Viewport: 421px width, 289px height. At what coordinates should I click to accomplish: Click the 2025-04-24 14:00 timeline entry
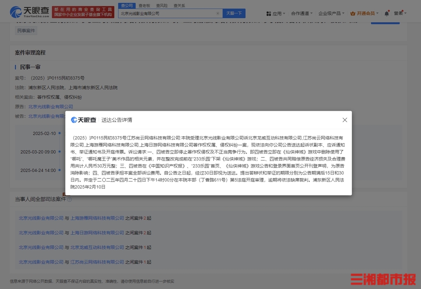pos(38,170)
